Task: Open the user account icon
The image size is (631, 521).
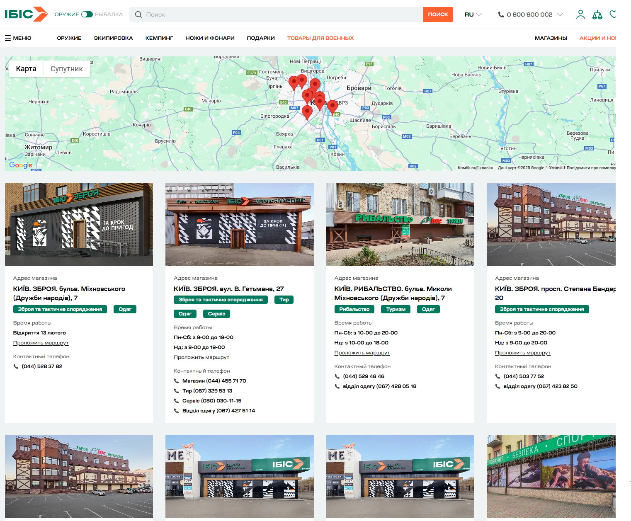Action: tap(580, 15)
